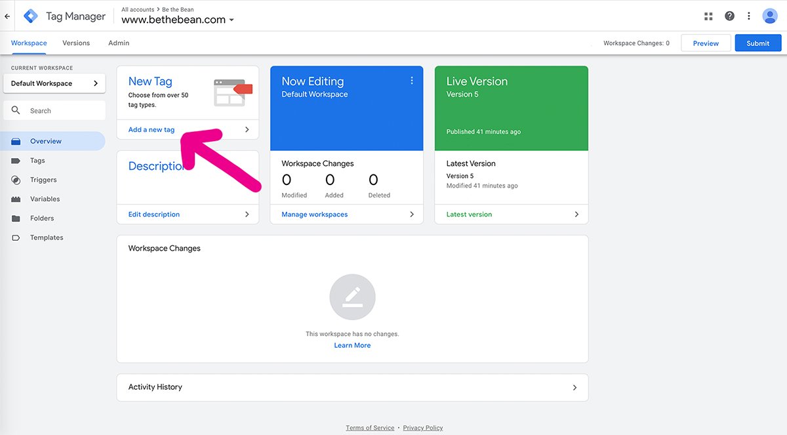Open the www.bethebean.com container dropdown

coord(178,20)
